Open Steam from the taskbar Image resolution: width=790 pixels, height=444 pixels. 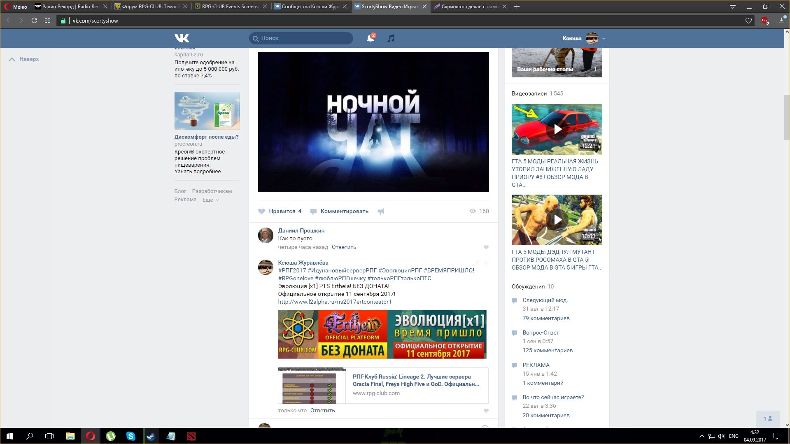coord(151,436)
